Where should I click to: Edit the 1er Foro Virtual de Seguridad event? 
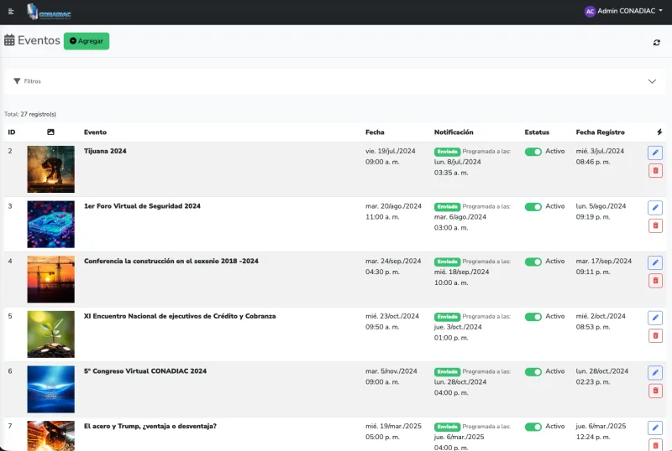(x=655, y=208)
